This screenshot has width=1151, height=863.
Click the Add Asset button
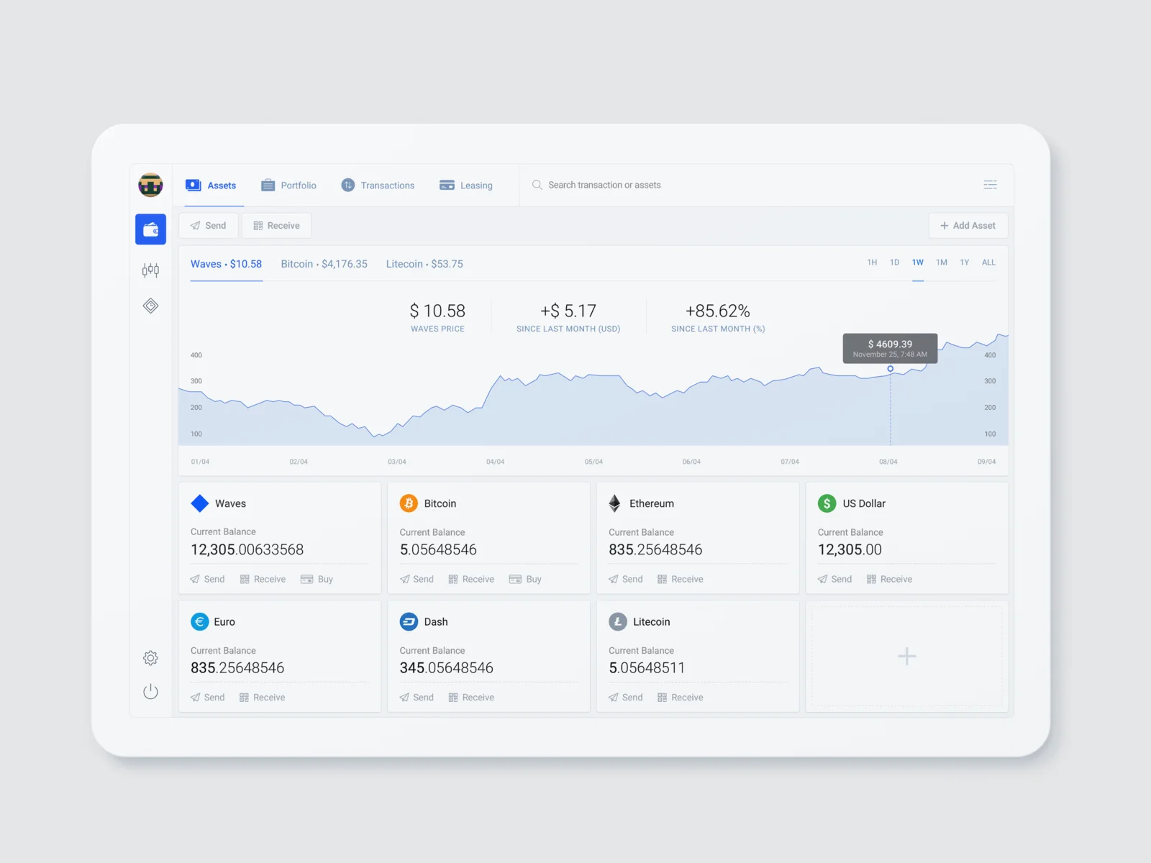pos(968,226)
